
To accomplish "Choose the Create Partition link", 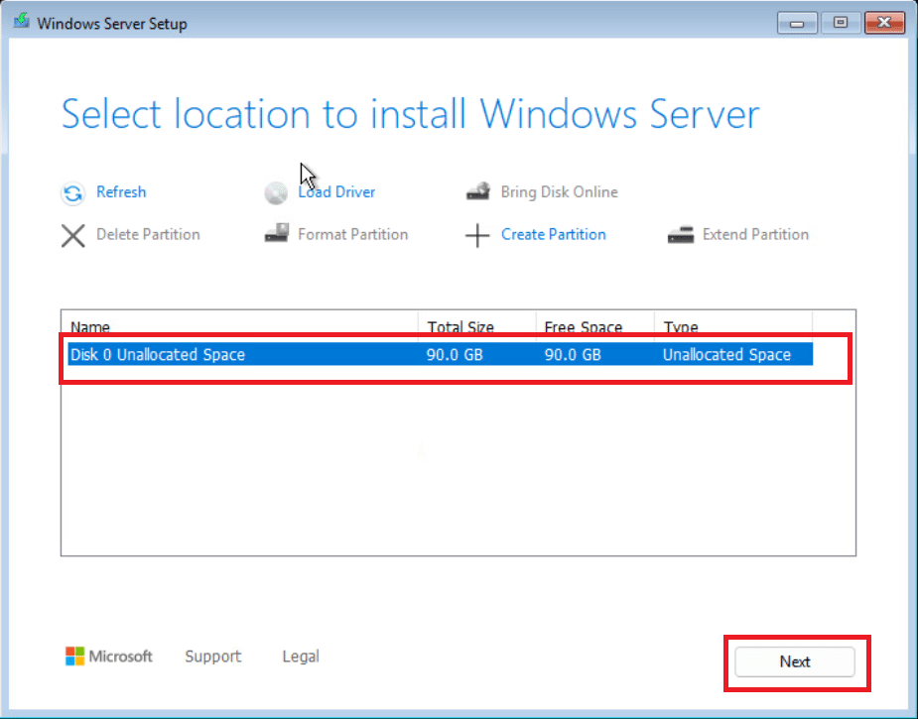I will point(553,235).
